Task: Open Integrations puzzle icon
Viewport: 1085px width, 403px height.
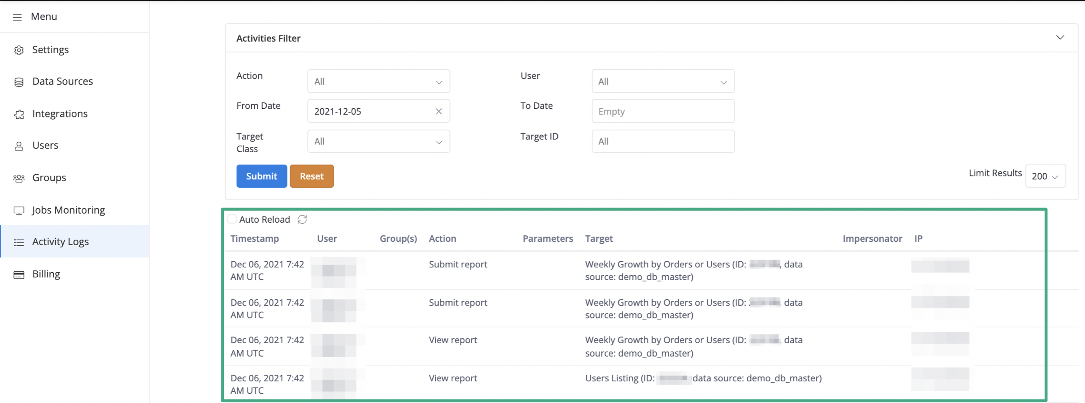Action: [x=19, y=114]
